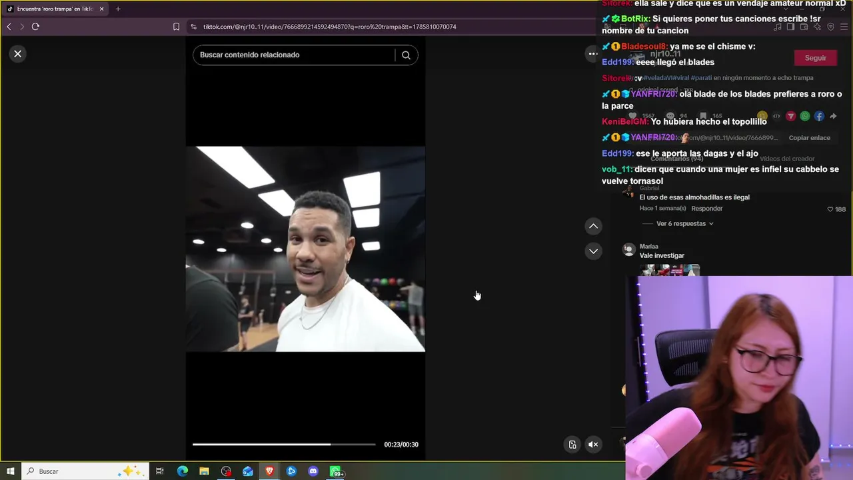Click the red send-to-friends share icon

[x=791, y=117]
